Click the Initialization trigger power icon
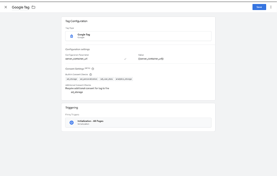This screenshot has height=176, width=277. point(71,122)
